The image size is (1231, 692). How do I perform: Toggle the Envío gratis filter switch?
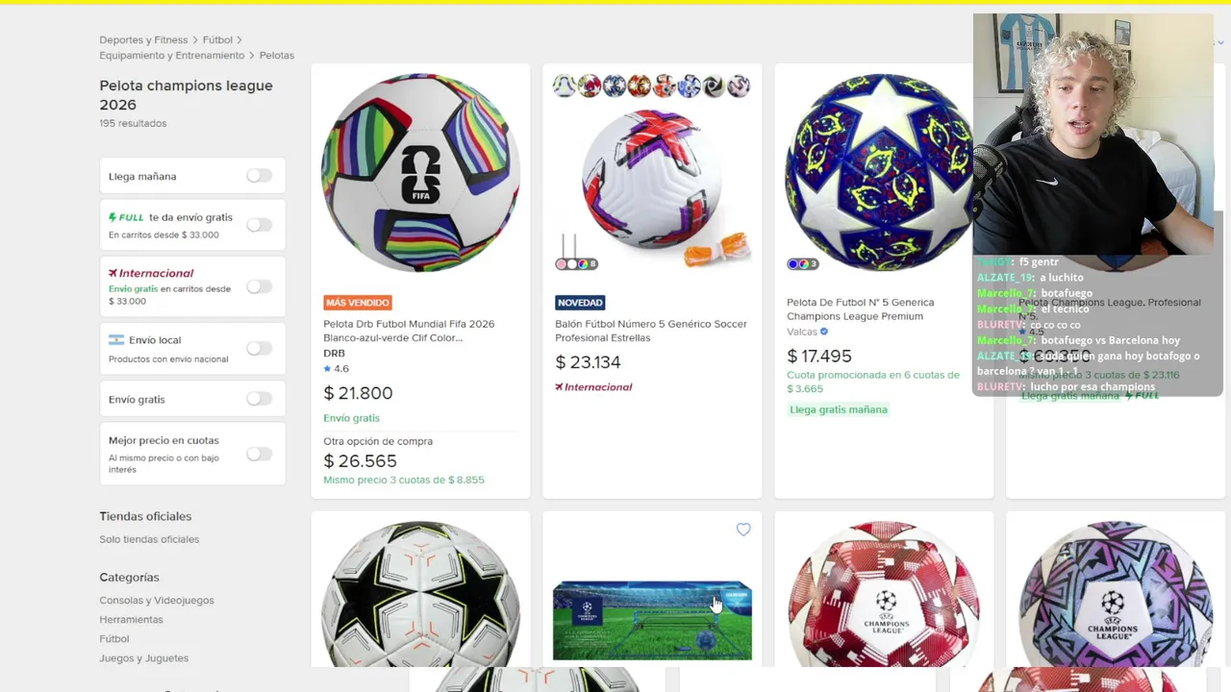click(x=259, y=399)
